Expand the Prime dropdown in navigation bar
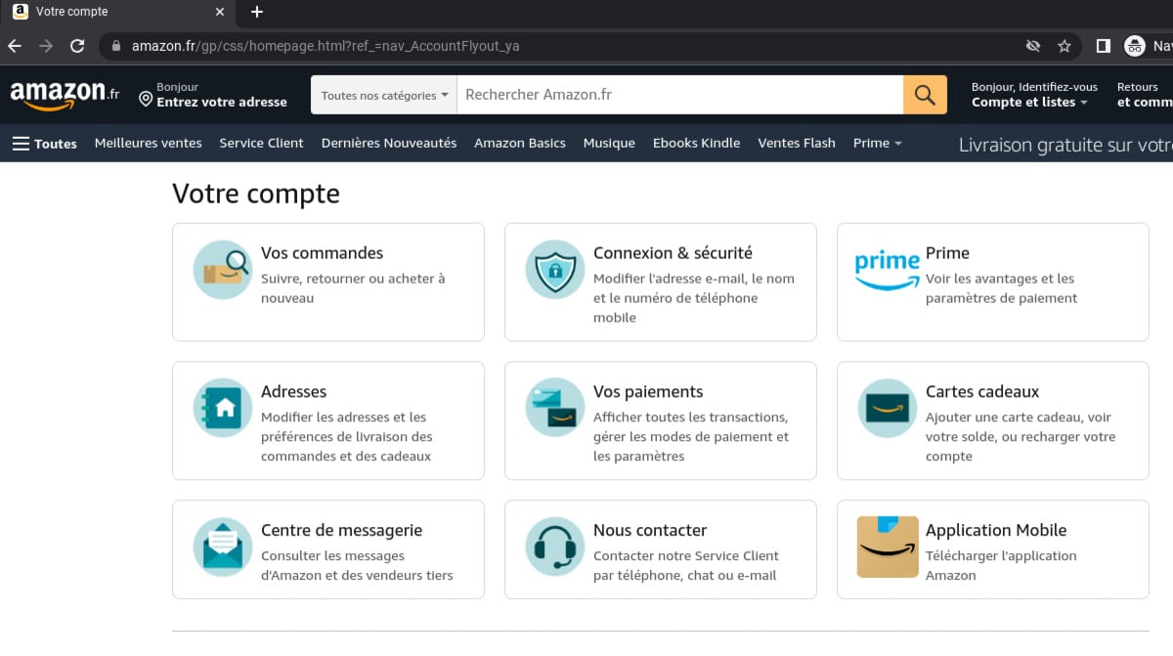1173x656 pixels. pyautogui.click(x=877, y=143)
